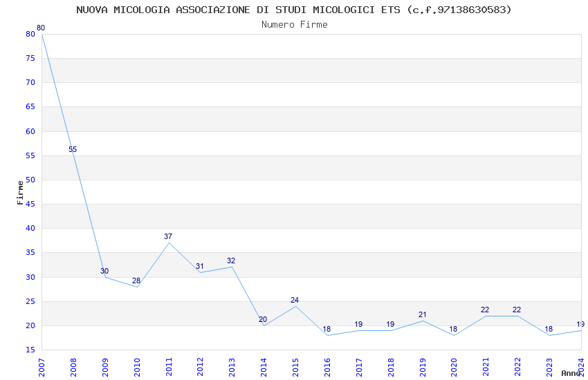The width and height of the screenshot is (588, 380).
Task: Select the 20 data label for 2014
Action: [x=263, y=319]
